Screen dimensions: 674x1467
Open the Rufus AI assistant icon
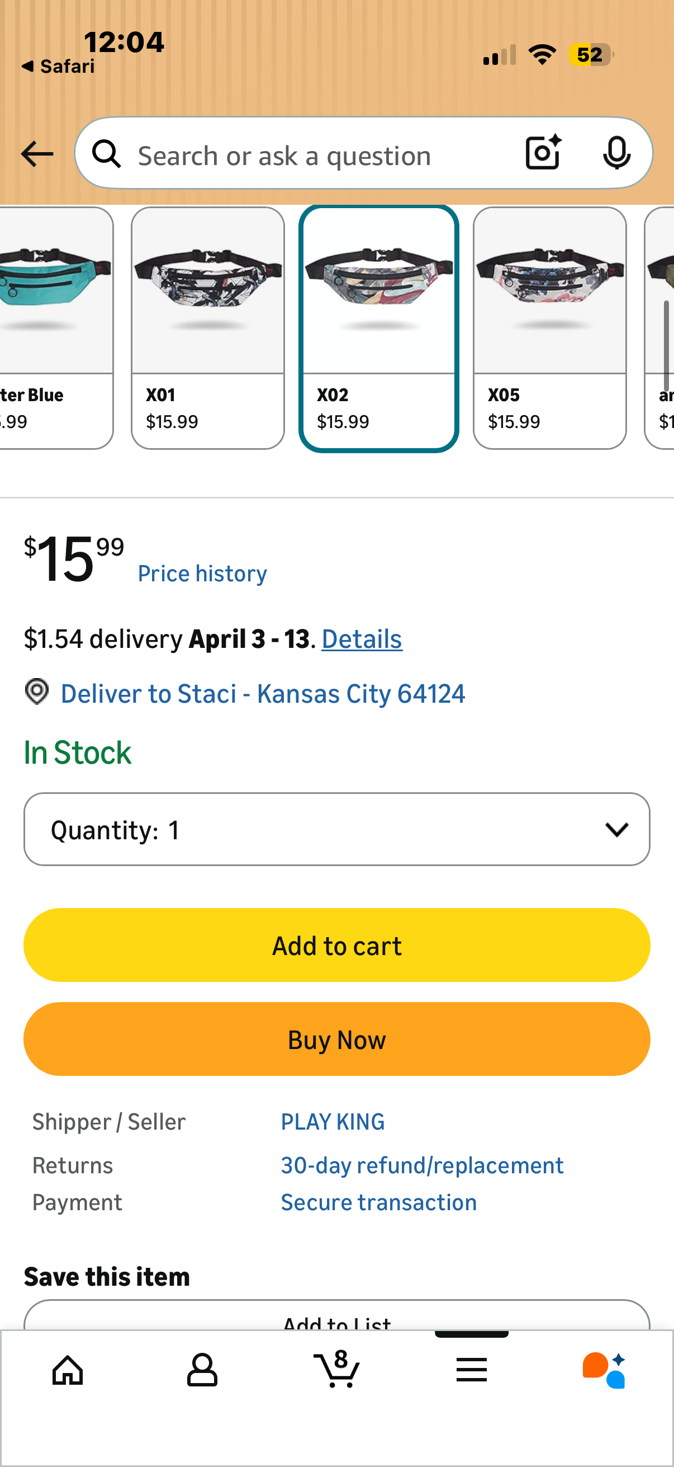click(x=605, y=1370)
